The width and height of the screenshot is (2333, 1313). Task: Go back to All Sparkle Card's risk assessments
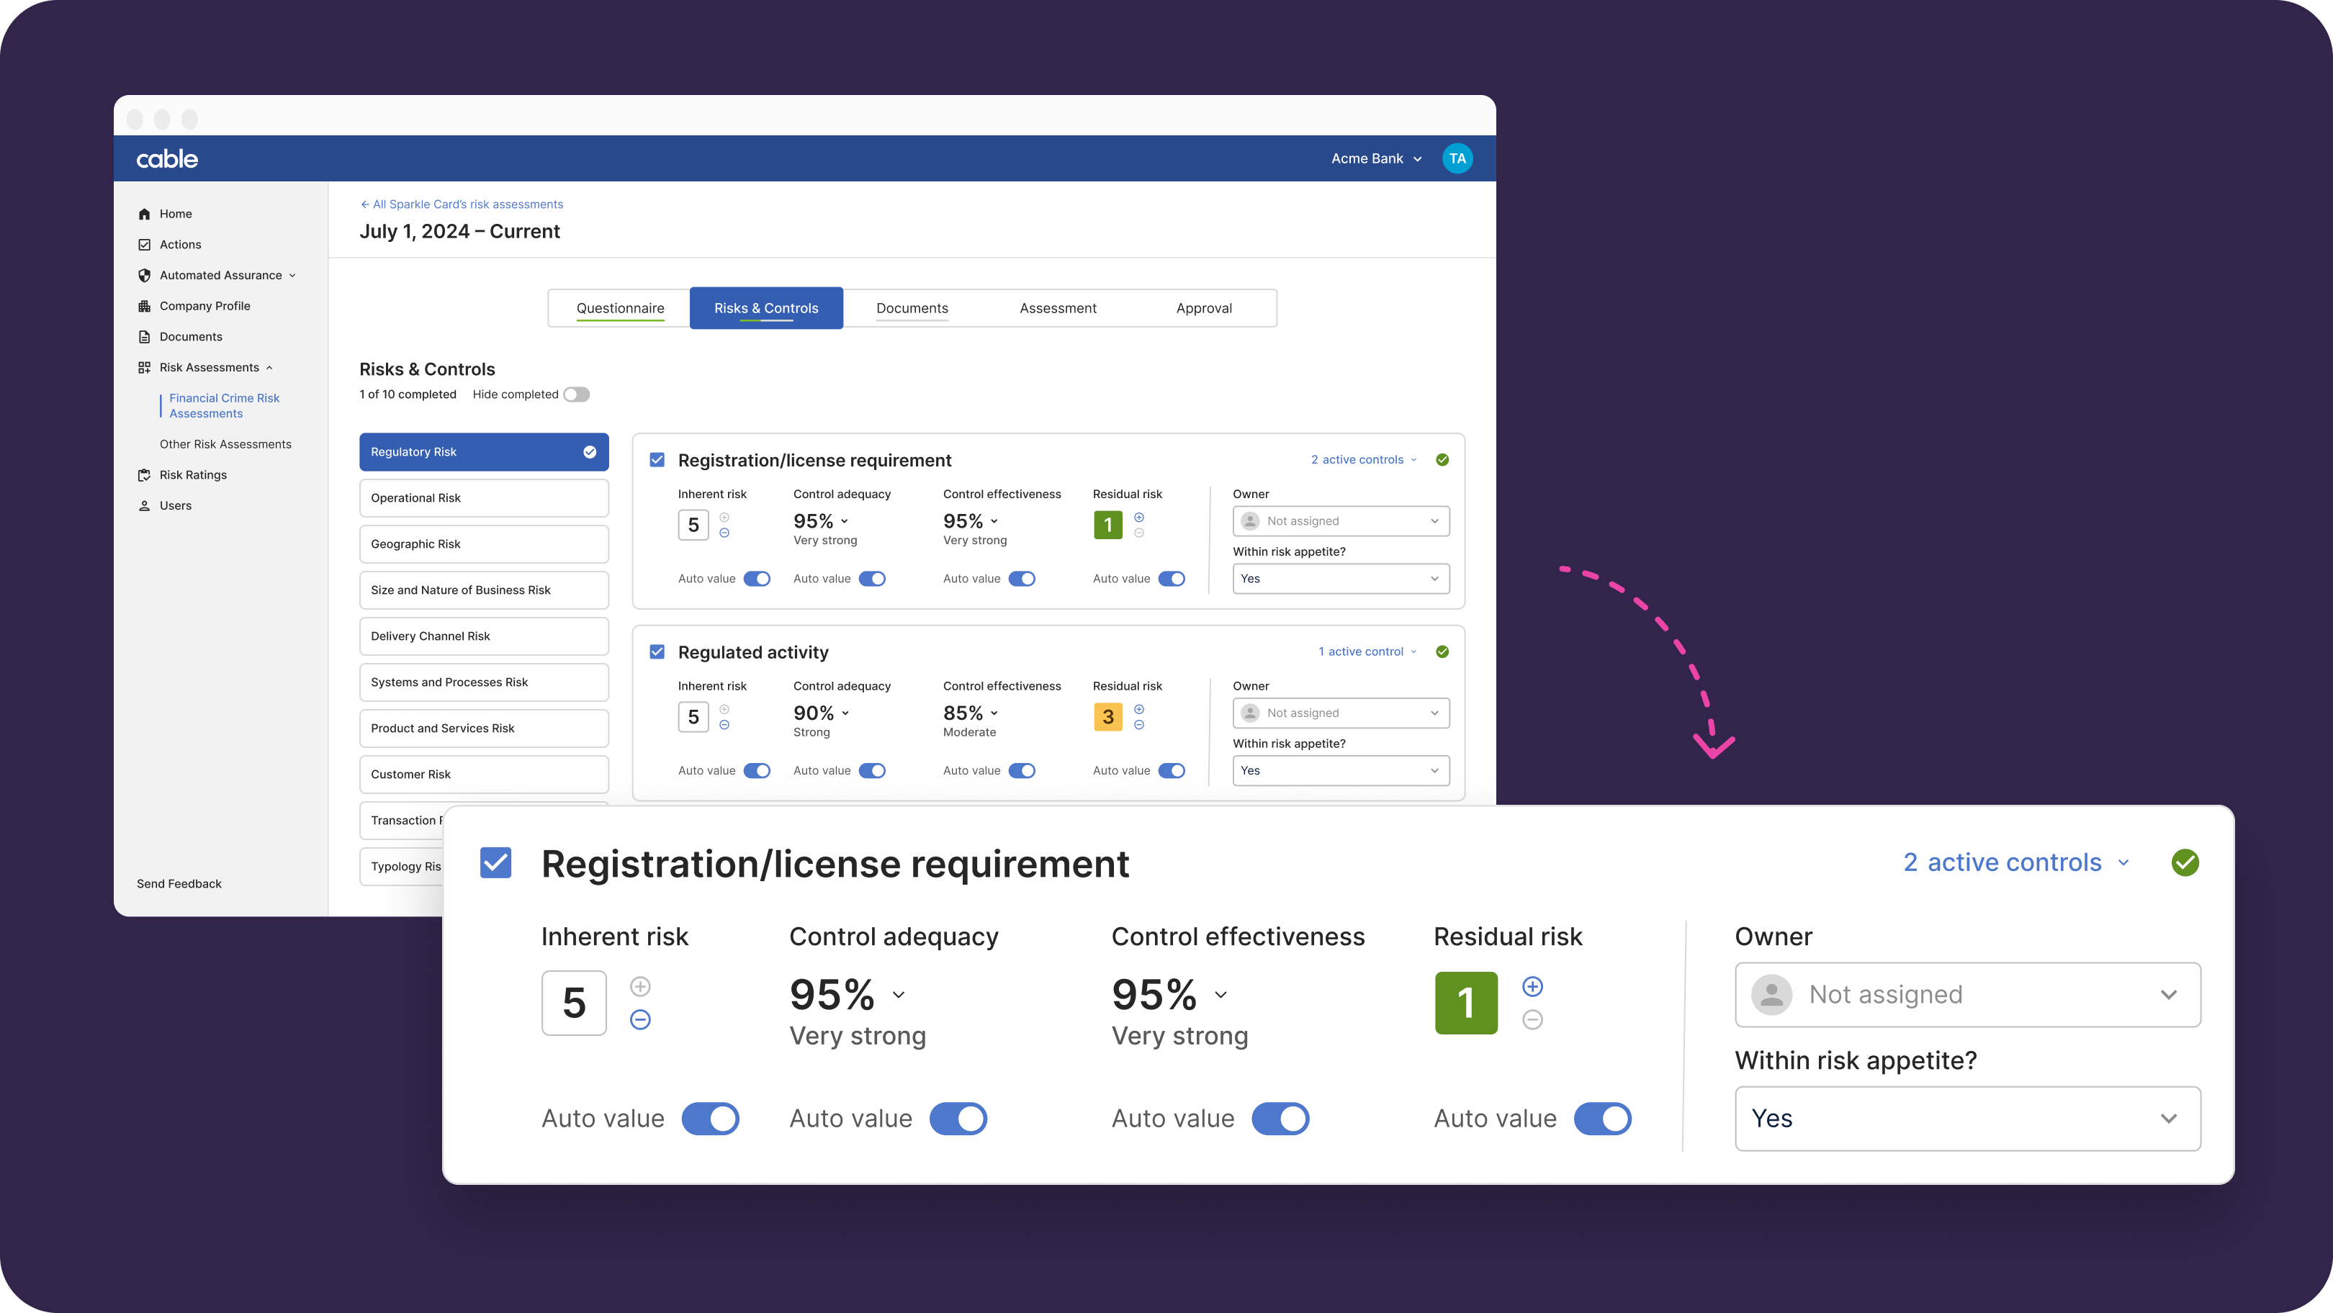(462, 204)
